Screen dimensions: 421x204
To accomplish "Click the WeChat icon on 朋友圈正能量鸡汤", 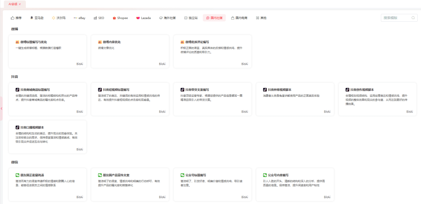I will [17, 175].
